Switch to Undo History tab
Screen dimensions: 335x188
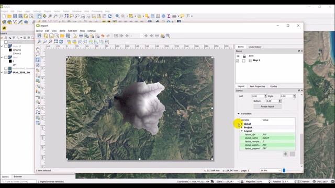255,47
